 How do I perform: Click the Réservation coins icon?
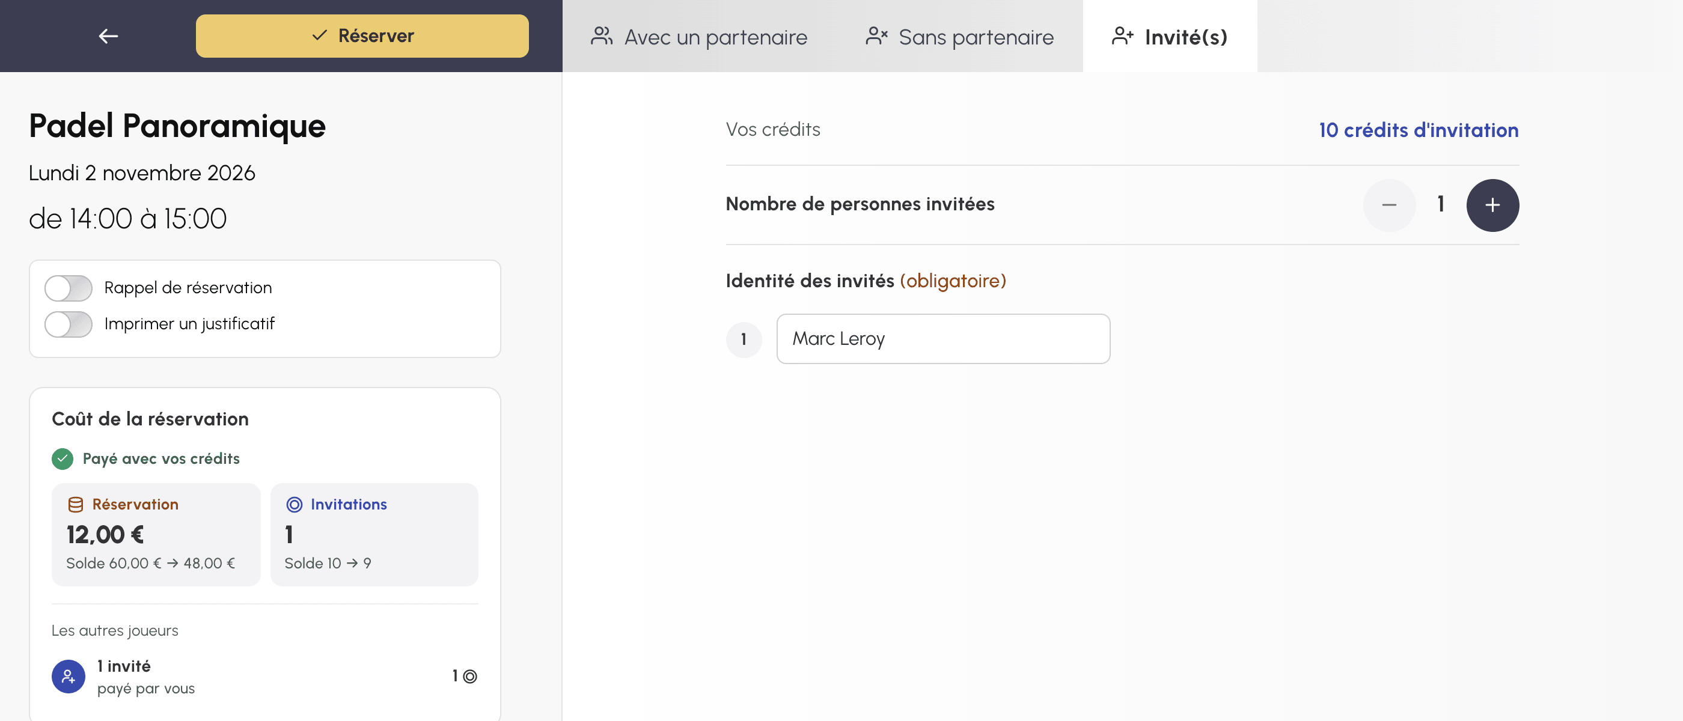coord(76,504)
